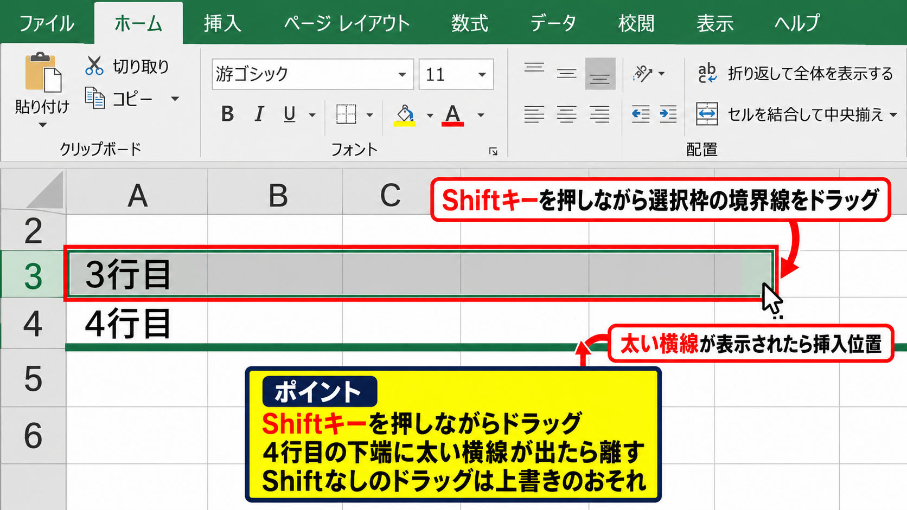907x510 pixels.
Task: Open Underline style dropdown arrow
Action: pos(312,115)
